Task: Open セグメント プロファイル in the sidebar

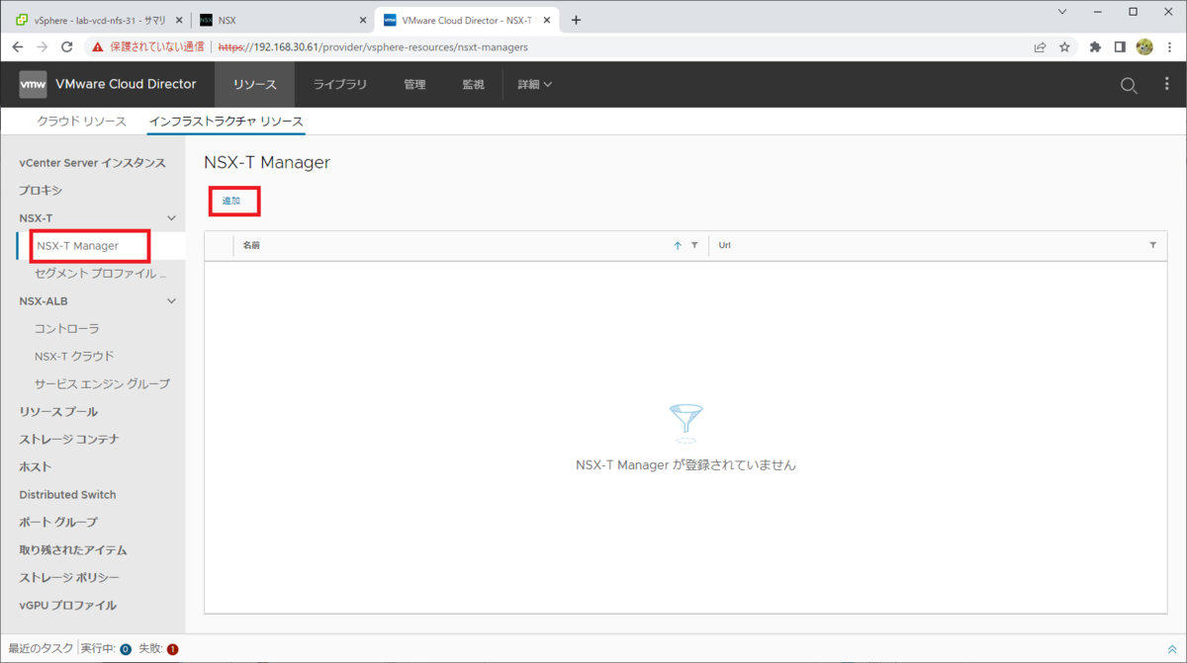Action: pos(99,273)
